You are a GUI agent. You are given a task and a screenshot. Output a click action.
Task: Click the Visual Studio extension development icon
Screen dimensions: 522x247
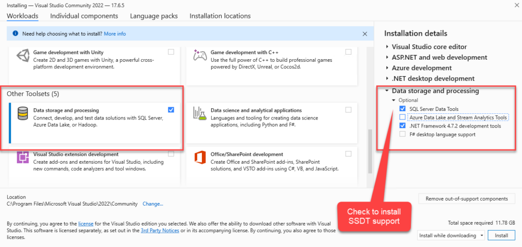click(23, 157)
